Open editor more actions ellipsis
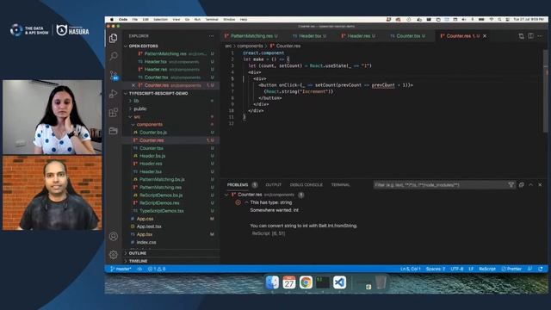This screenshot has height=310, width=551. pyautogui.click(x=540, y=36)
